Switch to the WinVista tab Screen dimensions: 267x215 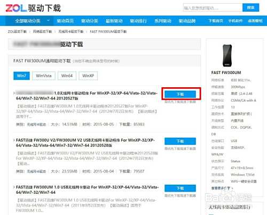[44, 76]
